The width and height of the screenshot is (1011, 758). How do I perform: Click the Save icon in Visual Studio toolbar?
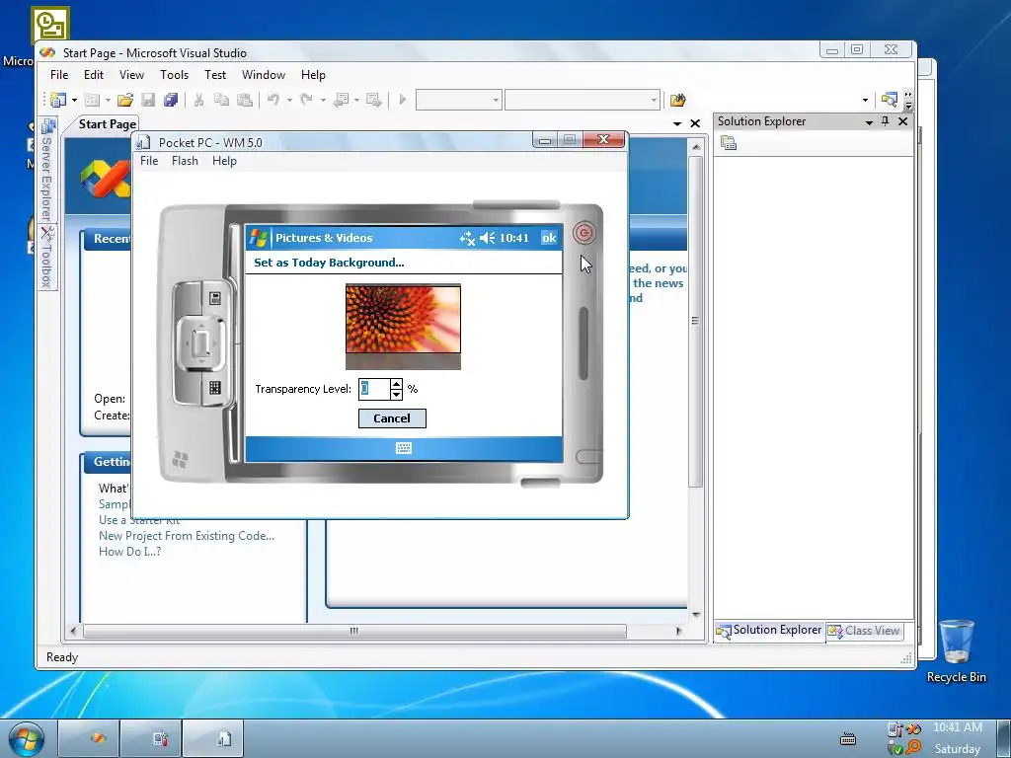click(x=148, y=100)
